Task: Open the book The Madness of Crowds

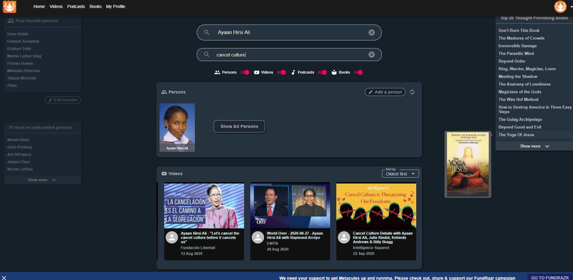Action: (x=521, y=38)
